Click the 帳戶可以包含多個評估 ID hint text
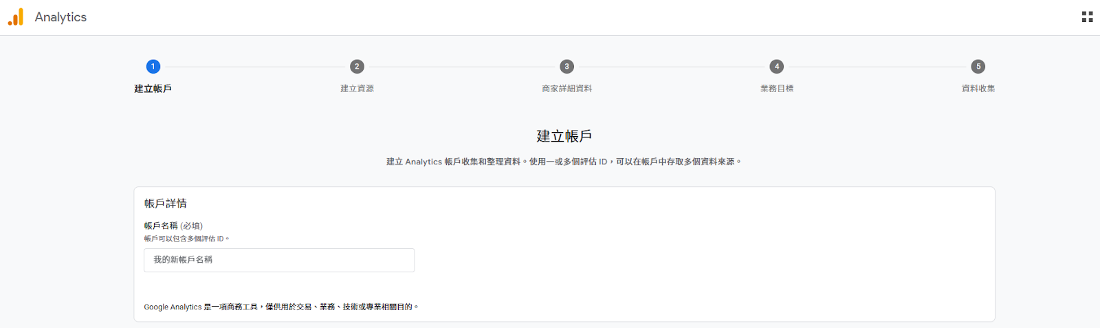This screenshot has width=1100, height=328. (x=186, y=239)
